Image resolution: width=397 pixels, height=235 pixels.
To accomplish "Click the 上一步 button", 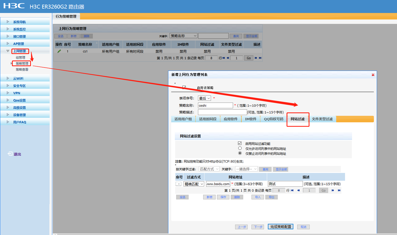I will (242, 227).
